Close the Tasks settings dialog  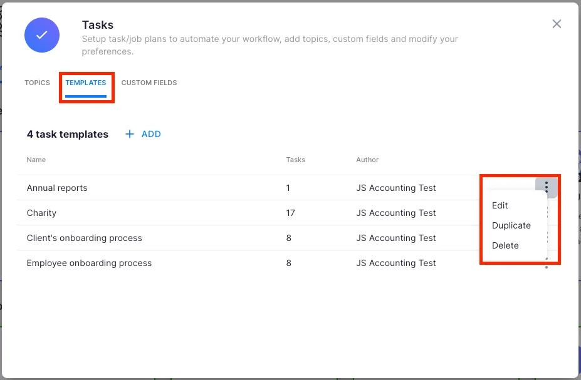(556, 24)
